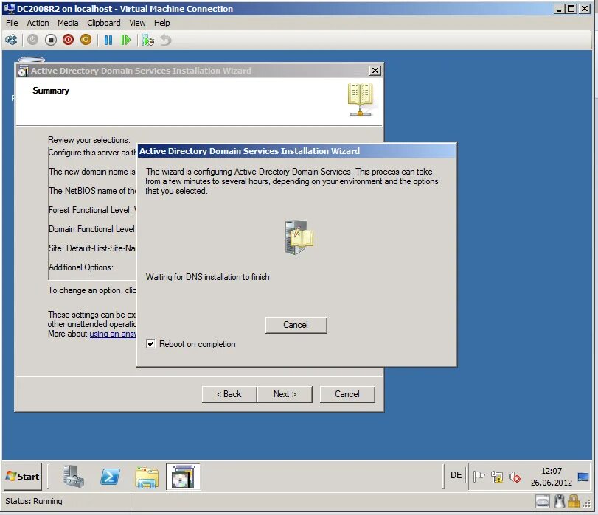Open the File menu
598x515 pixels.
click(12, 23)
